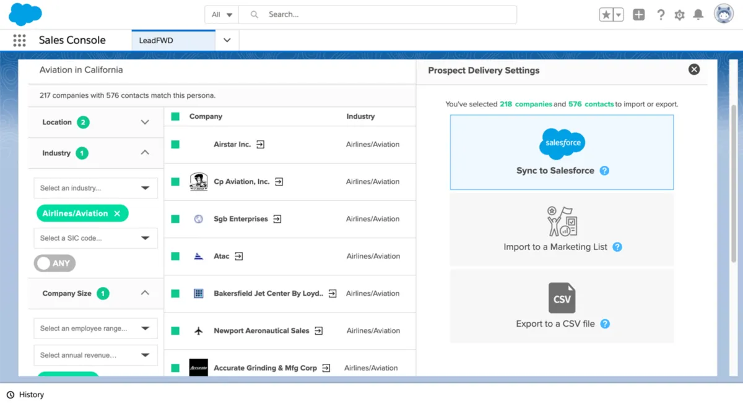Remove the Airlines/Aviation filter tag
The width and height of the screenshot is (743, 404).
[x=117, y=213]
